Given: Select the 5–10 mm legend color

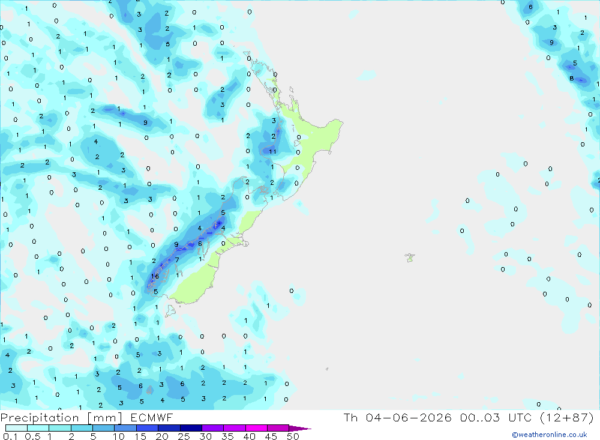Looking at the screenshot, I should coord(103,428).
